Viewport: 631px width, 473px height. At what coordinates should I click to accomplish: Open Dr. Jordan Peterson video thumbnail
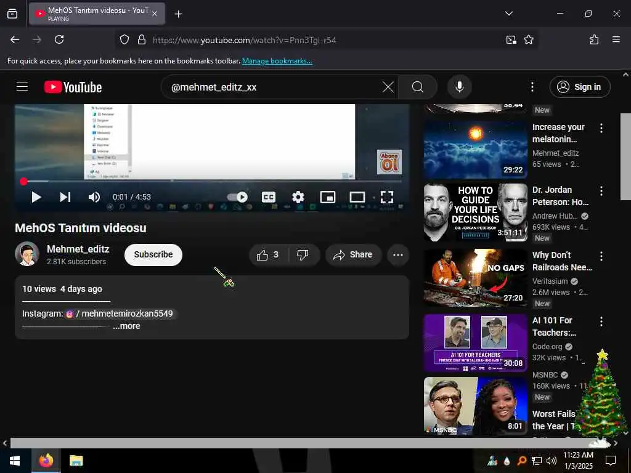point(475,212)
